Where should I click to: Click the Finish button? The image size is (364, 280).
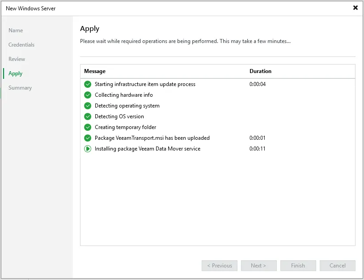point(298,266)
